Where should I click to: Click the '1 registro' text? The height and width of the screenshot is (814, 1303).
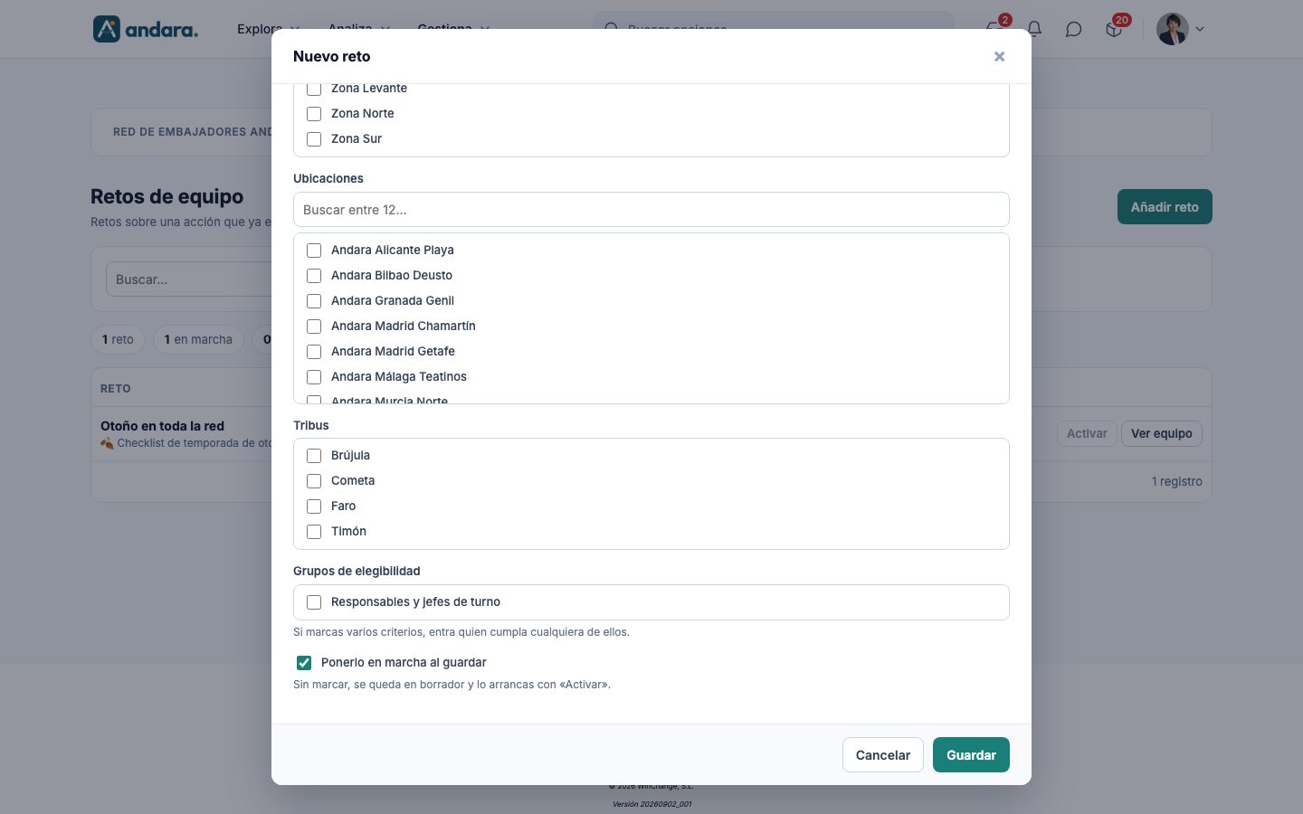tap(1176, 481)
